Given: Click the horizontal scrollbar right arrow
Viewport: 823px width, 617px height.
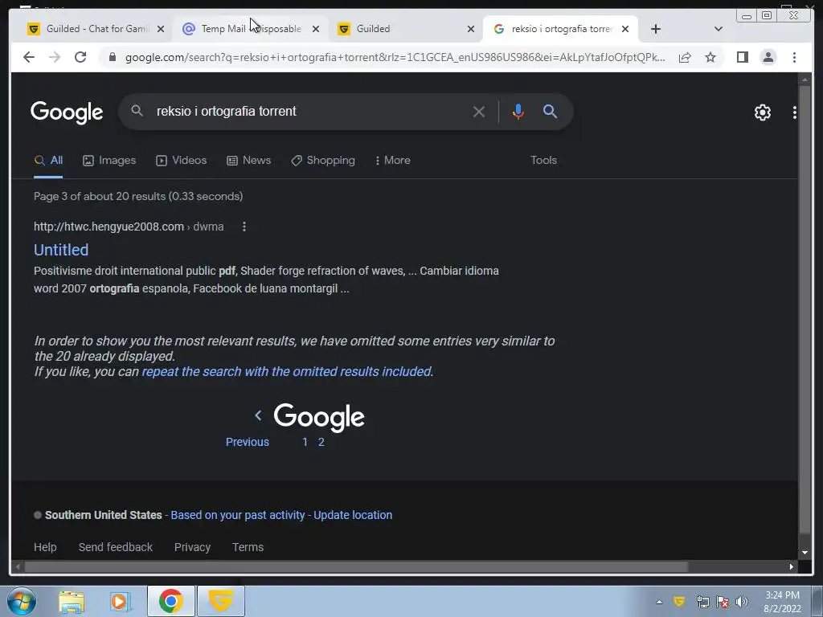Looking at the screenshot, I should (791, 566).
